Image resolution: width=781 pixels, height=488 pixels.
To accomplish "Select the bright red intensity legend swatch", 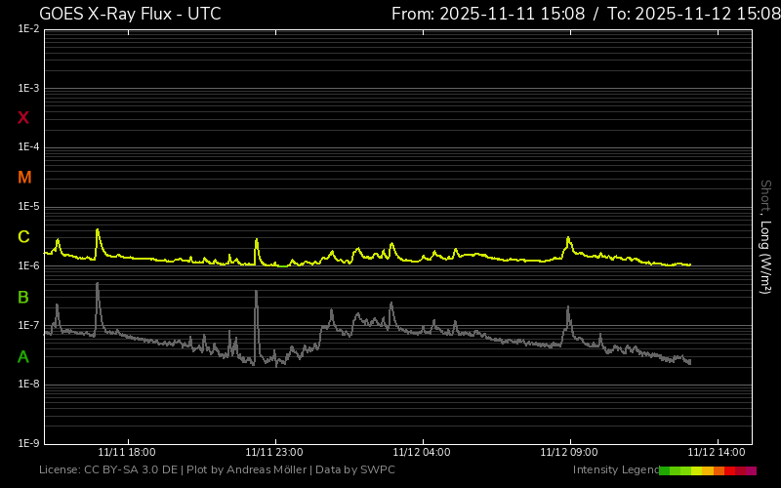I will (729, 470).
